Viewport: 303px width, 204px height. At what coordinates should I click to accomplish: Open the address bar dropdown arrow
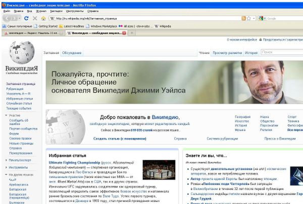coord(254,18)
